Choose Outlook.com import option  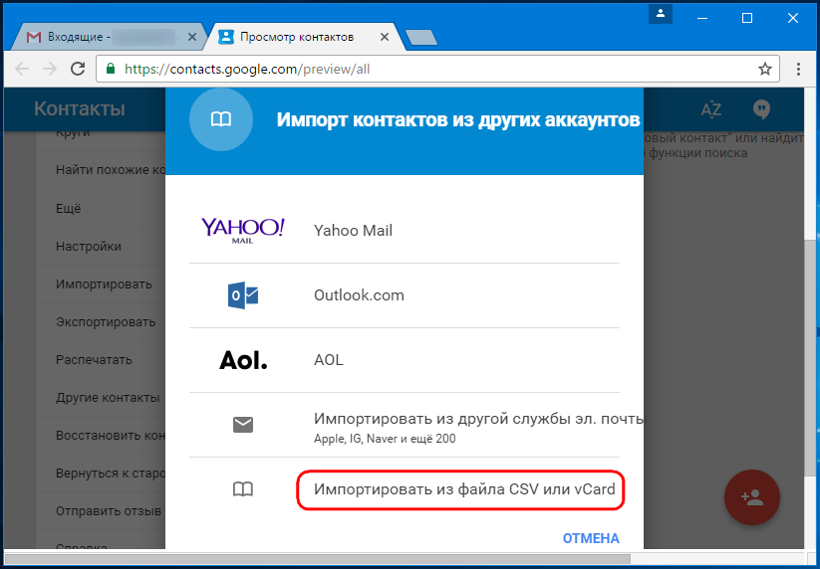(405, 295)
